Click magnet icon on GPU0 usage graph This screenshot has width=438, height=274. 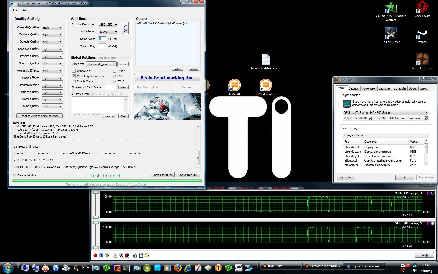(429, 193)
